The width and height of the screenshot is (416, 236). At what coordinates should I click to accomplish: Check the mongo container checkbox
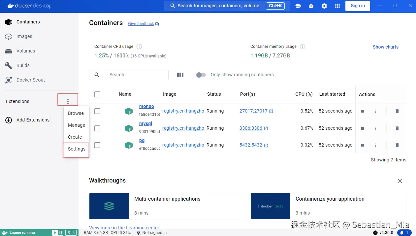[97, 111]
